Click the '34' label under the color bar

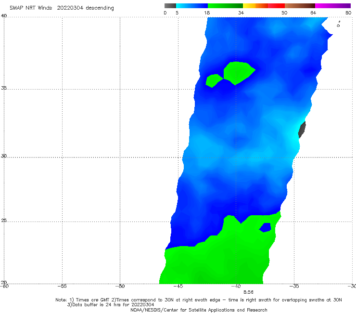click(x=241, y=13)
